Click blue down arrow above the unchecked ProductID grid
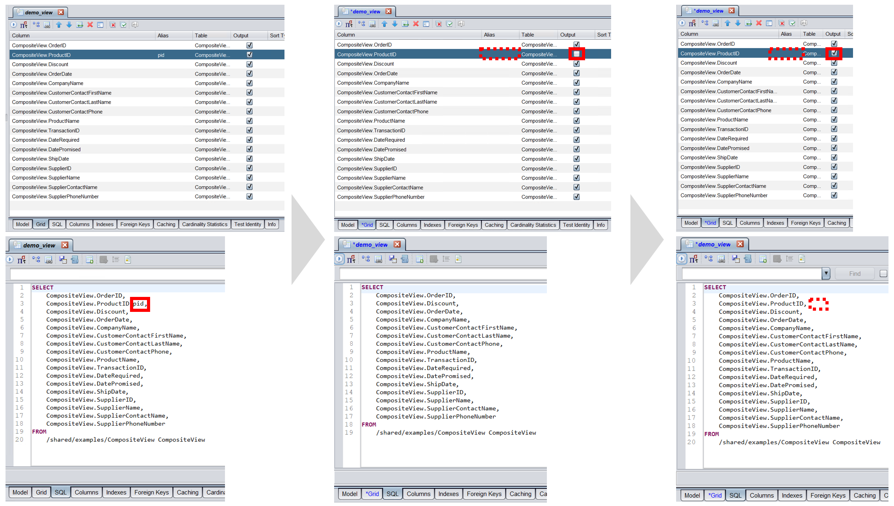The width and height of the screenshot is (894, 506). (395, 24)
